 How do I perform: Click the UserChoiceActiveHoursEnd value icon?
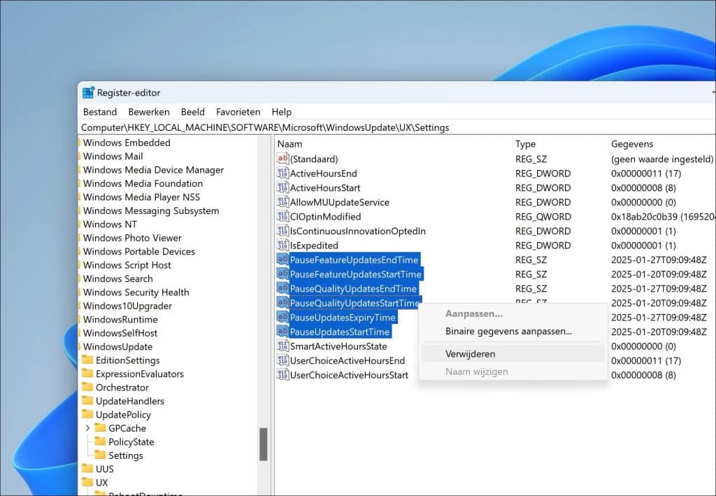pos(282,360)
